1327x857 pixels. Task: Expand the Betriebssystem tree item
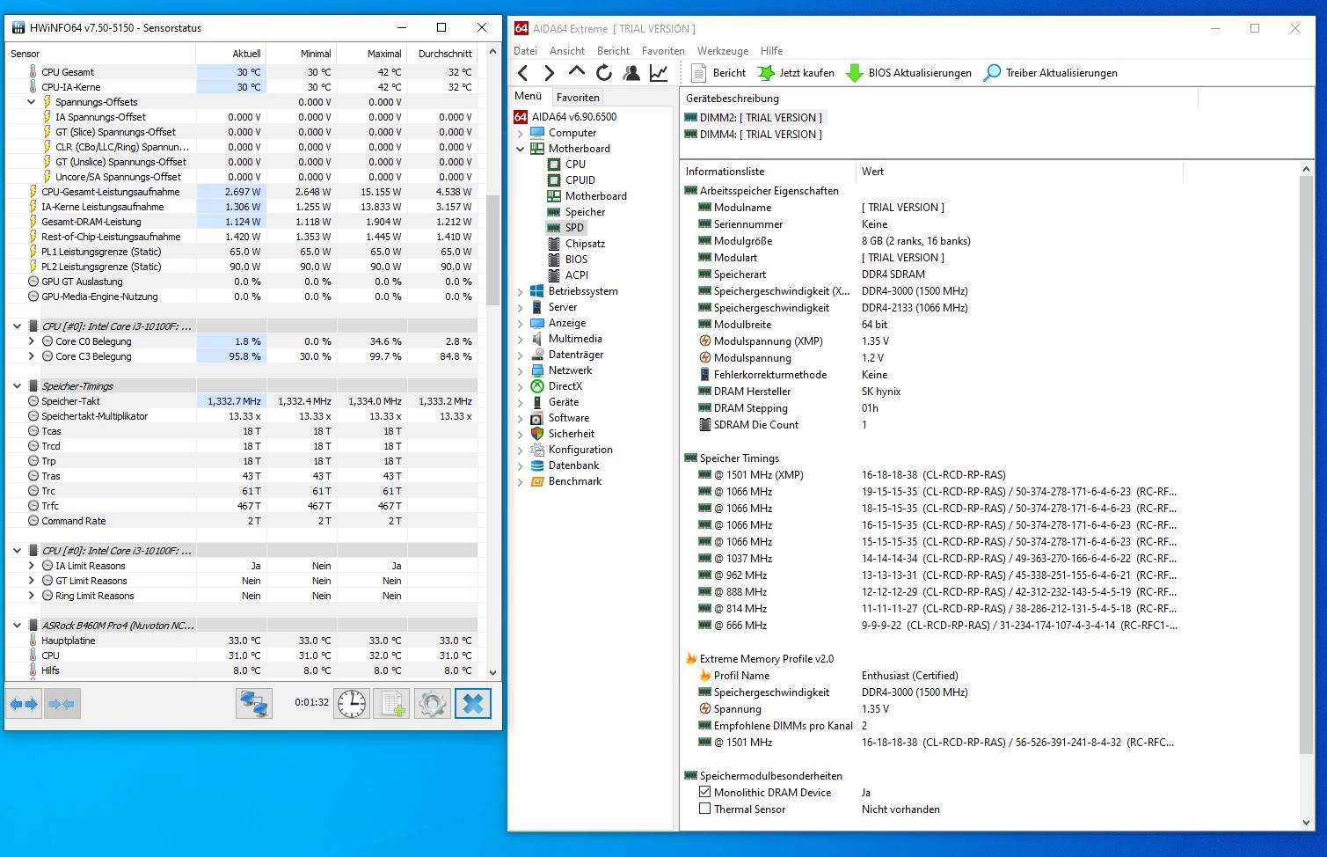[x=521, y=290]
